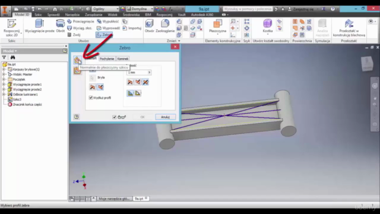
Task: Select the Wyciągnięcie proste extrude tool
Action: point(40,26)
